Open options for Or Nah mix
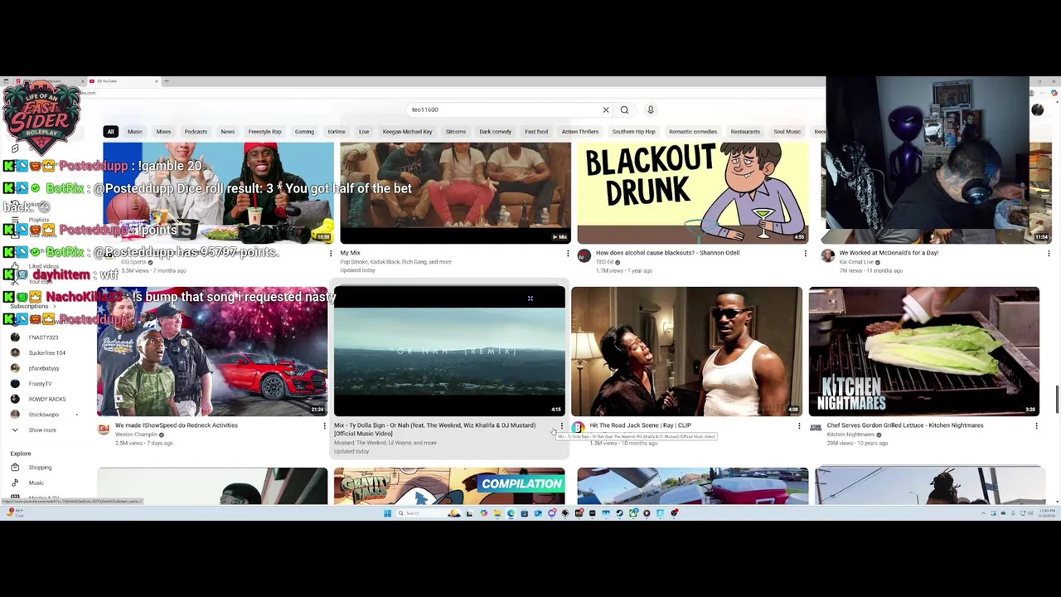This screenshot has height=597, width=1061. coord(562,426)
